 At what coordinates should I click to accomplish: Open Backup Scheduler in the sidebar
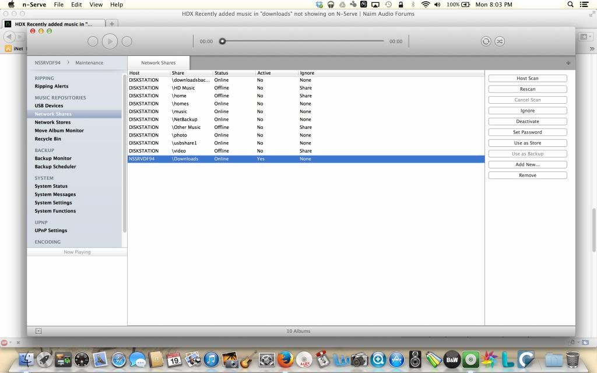point(55,167)
